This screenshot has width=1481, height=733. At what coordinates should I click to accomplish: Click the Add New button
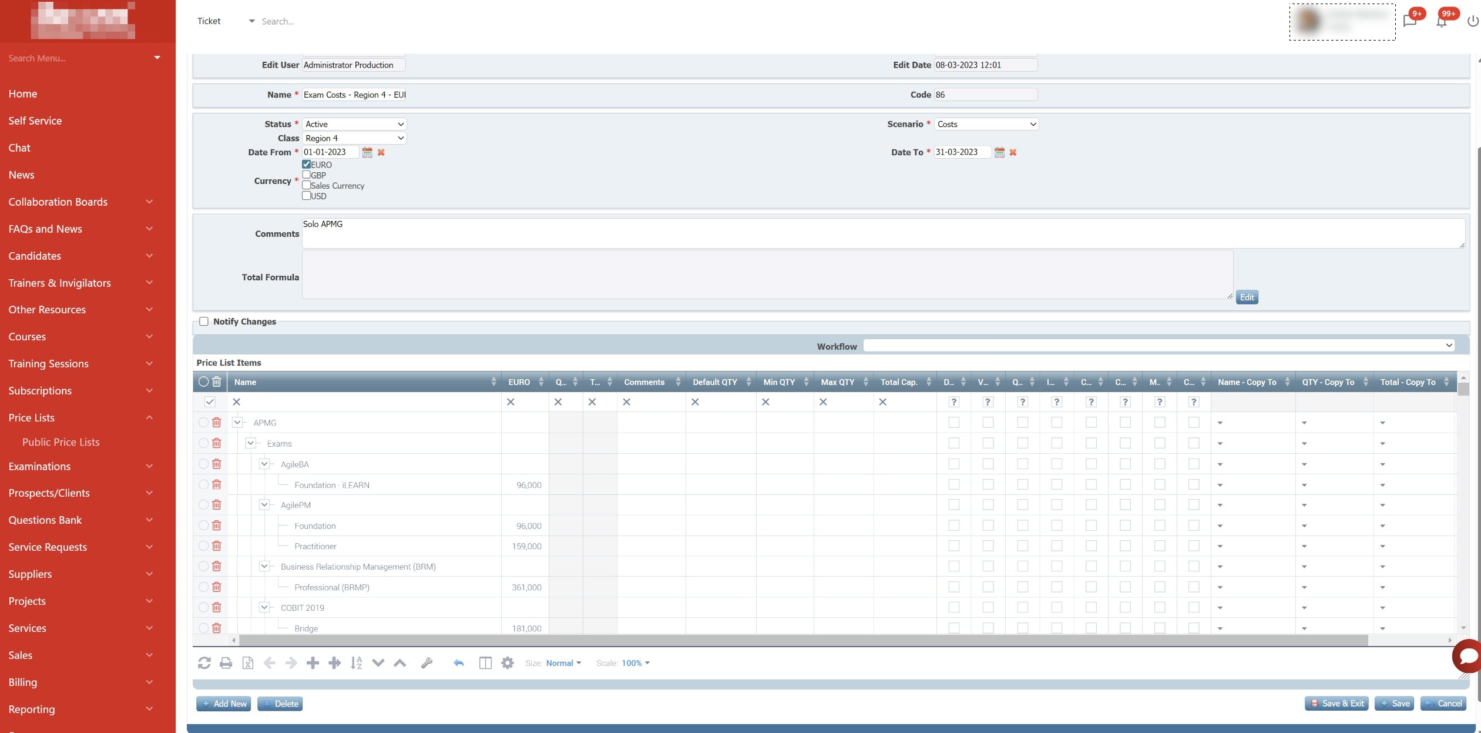224,704
